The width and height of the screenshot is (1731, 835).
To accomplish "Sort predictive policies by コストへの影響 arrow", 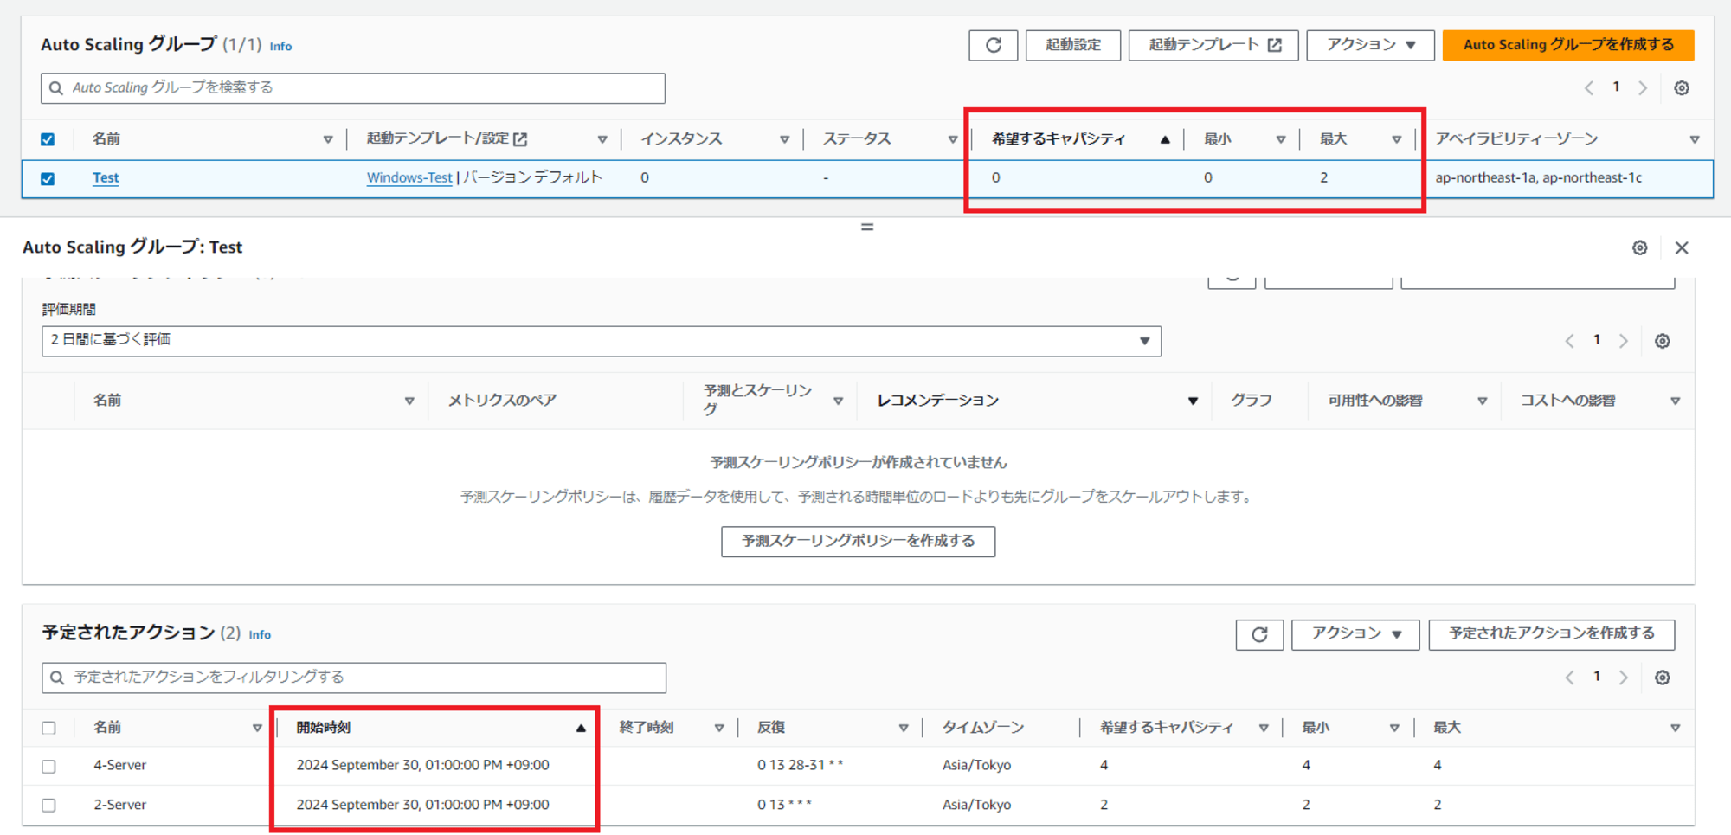I will point(1675,401).
